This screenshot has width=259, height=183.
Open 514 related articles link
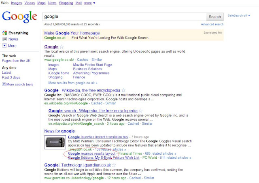175,158
